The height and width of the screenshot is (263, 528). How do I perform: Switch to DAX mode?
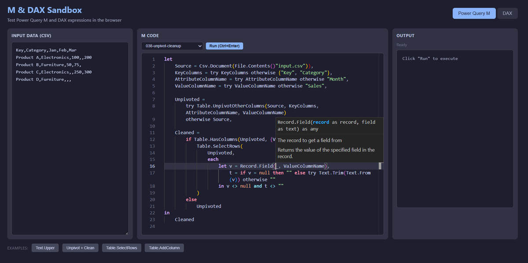[507, 13]
